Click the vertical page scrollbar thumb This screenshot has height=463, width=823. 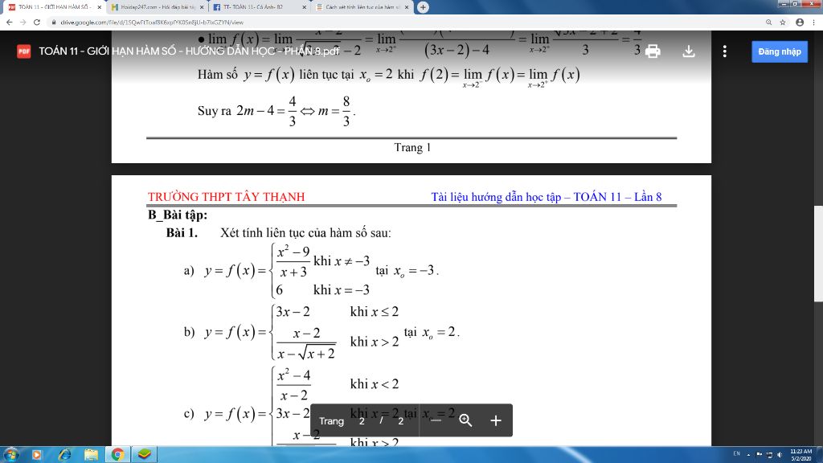point(818,254)
